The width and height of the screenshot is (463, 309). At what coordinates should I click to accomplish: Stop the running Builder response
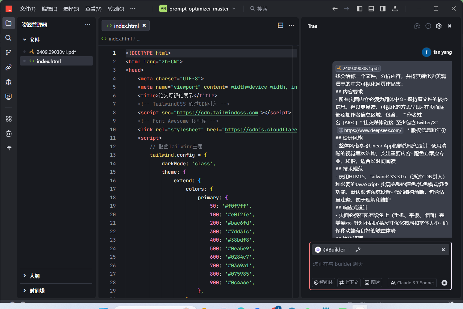[444, 283]
